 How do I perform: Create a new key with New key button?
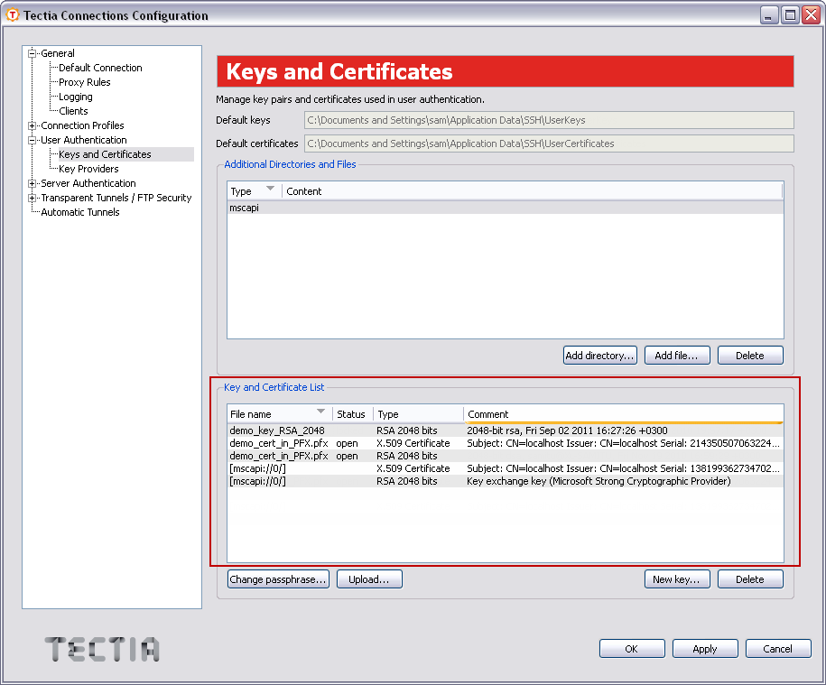677,579
